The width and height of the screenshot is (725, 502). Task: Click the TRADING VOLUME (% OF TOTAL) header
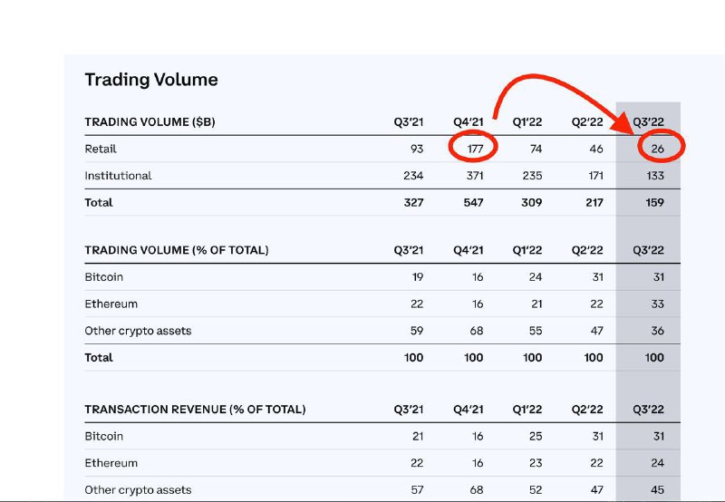(x=177, y=250)
